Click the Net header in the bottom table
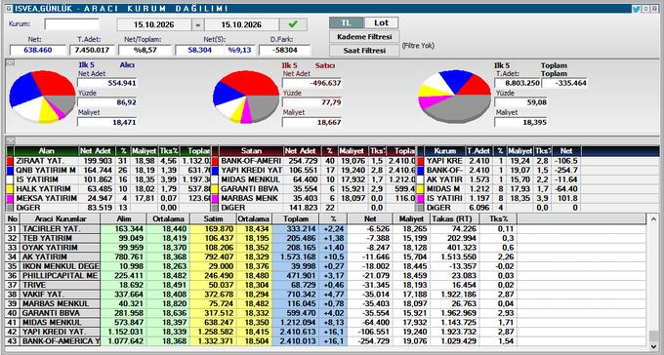664x355 pixels. pyautogui.click(x=370, y=218)
